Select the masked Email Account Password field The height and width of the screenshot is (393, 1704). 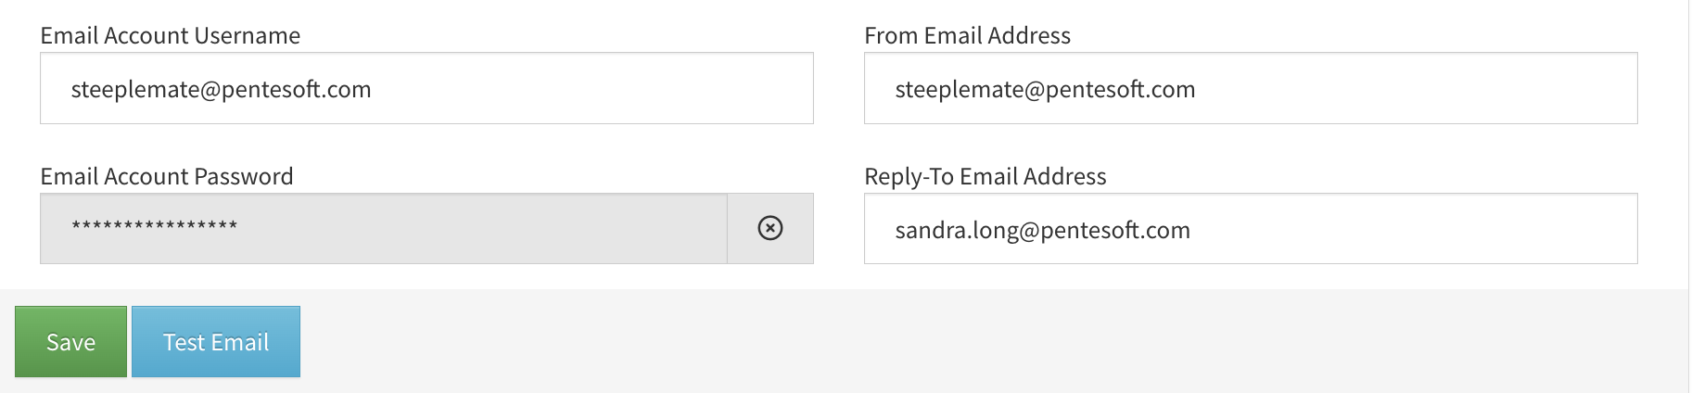[x=384, y=228]
